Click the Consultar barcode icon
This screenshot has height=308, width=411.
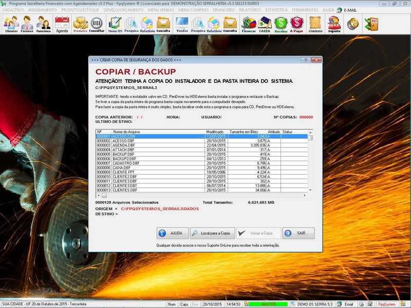click(97, 24)
